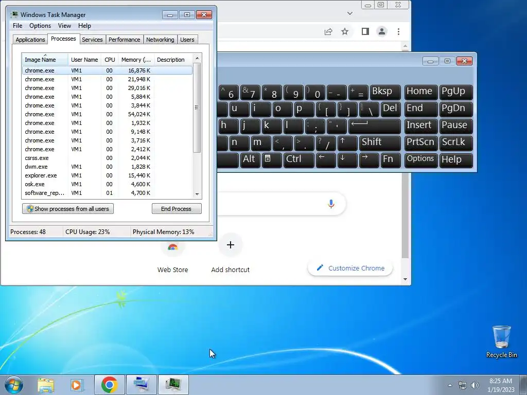The height and width of the screenshot is (395, 527).
Task: Click the volume speaker tray icon
Action: (475, 385)
